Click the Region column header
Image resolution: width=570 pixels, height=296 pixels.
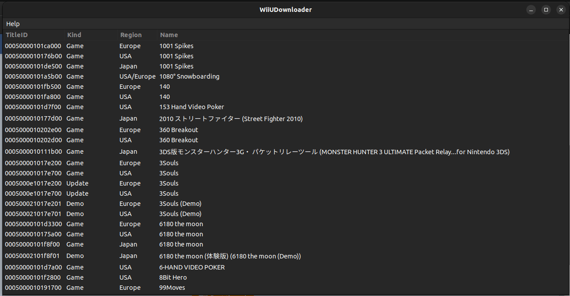(x=131, y=35)
